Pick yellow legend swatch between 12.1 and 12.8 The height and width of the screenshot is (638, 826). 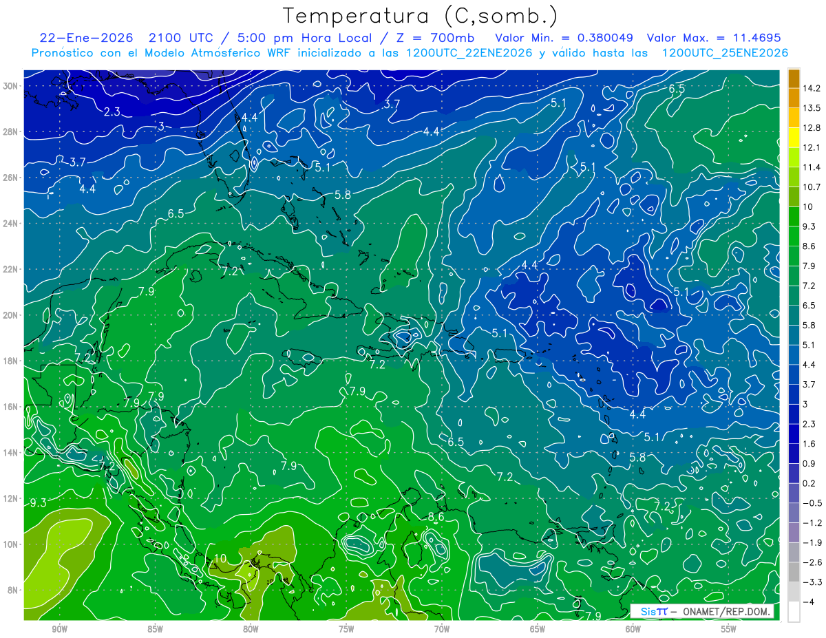tap(794, 137)
